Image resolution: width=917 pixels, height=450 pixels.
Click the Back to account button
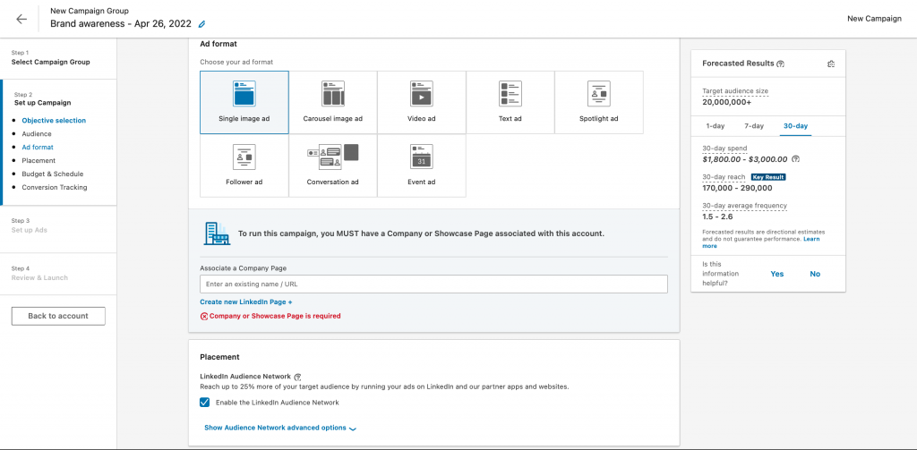pos(58,316)
